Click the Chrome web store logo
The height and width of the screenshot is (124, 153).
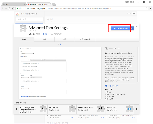tap(17, 14)
